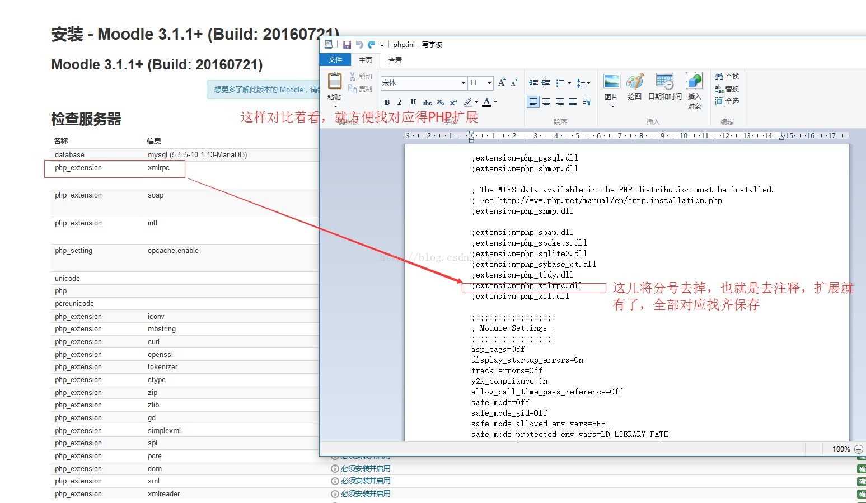Click the Cut (剪切) scissors icon
This screenshot has height=503, width=866.
click(353, 77)
